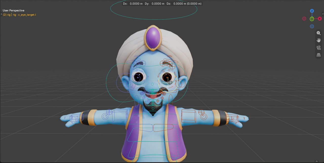324x163 pixels.
Task: Click the 'User Perspective' viewport label
Action: click(13, 10)
